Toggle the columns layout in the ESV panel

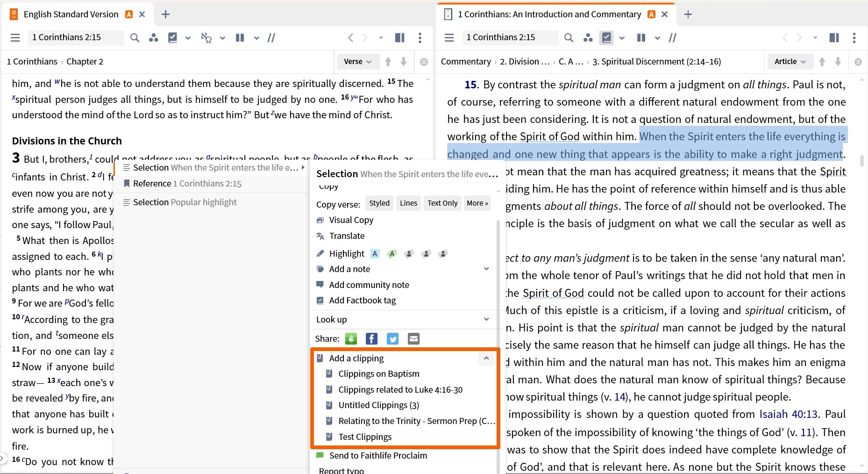tap(240, 38)
